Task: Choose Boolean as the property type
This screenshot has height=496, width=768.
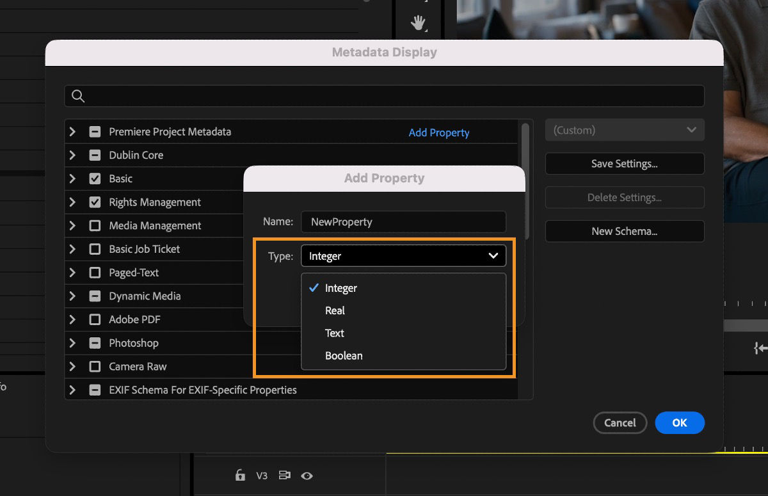Action: 344,355
